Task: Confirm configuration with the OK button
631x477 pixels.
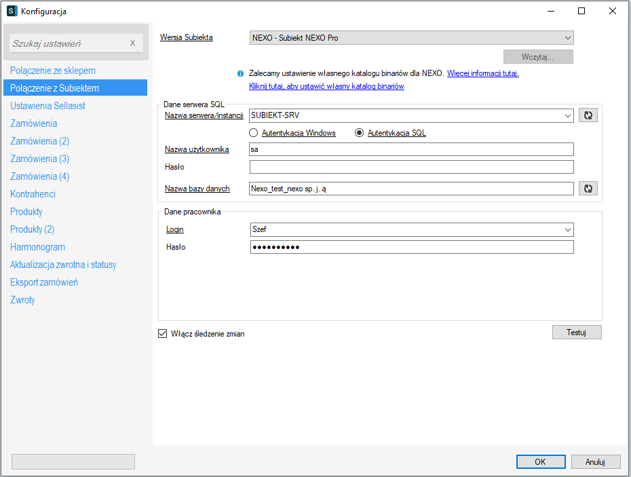Action: click(x=540, y=461)
